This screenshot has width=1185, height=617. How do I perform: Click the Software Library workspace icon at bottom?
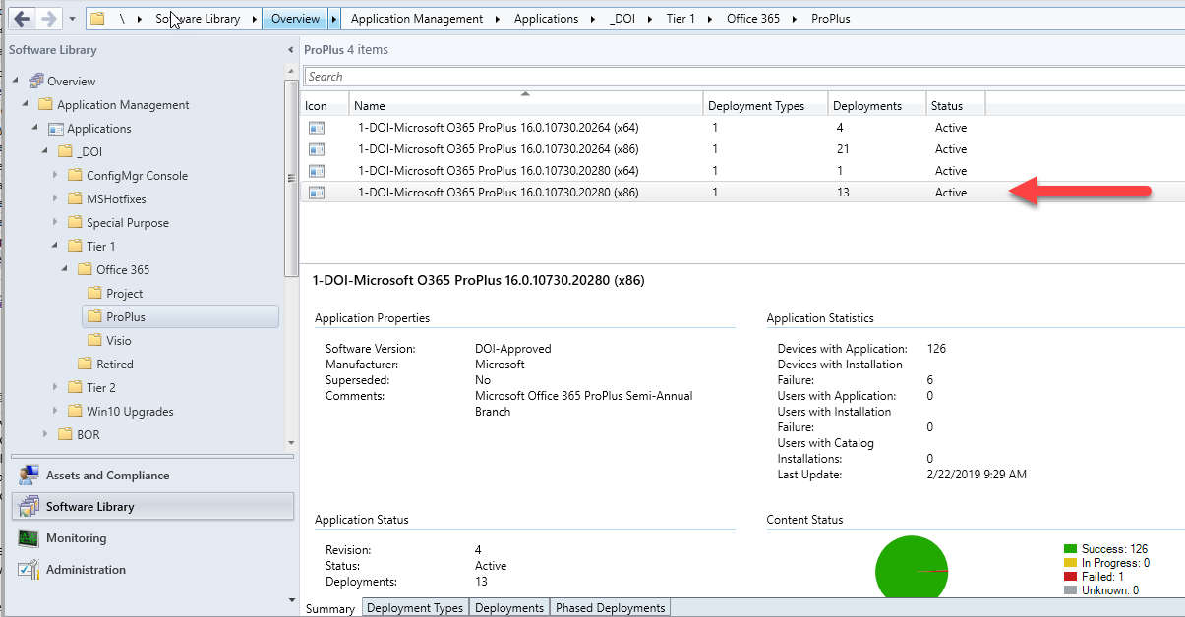(29, 507)
